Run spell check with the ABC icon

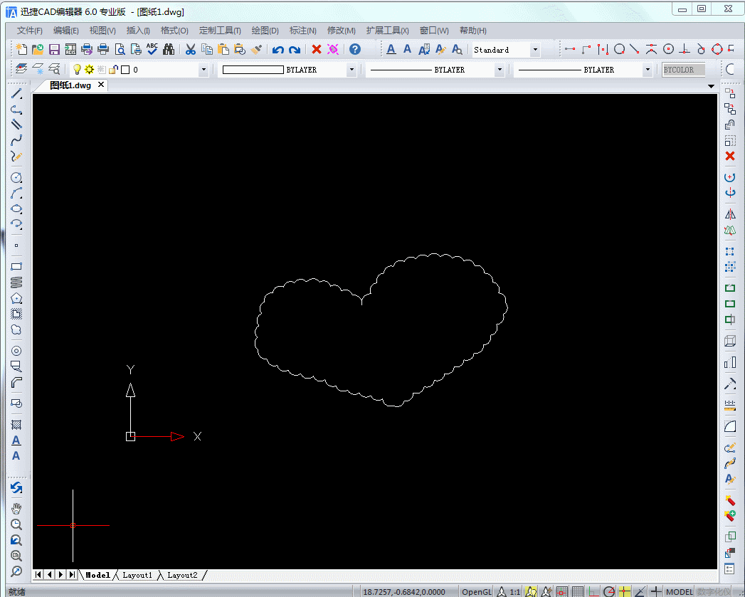pyautogui.click(x=152, y=49)
